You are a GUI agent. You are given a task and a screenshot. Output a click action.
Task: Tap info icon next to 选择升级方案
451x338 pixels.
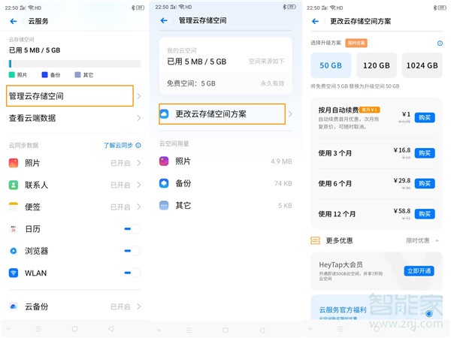(440, 44)
